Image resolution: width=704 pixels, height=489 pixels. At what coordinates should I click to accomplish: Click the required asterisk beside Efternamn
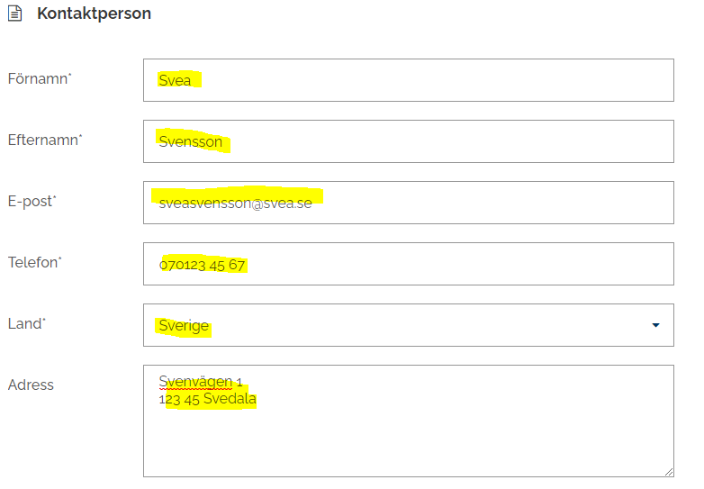click(80, 136)
